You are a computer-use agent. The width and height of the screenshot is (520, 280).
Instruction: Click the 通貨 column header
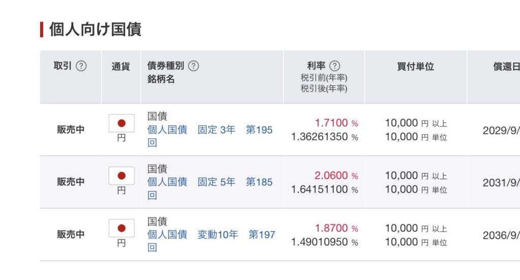(x=121, y=67)
